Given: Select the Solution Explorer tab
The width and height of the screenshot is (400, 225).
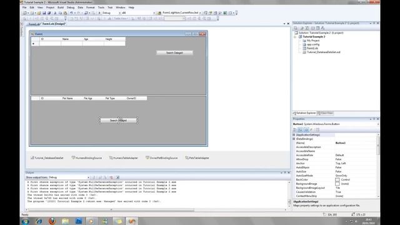Looking at the screenshot, I should click(x=304, y=113).
